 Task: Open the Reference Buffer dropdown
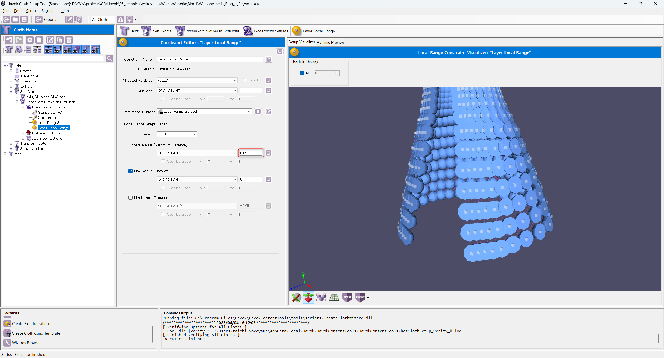click(204, 112)
